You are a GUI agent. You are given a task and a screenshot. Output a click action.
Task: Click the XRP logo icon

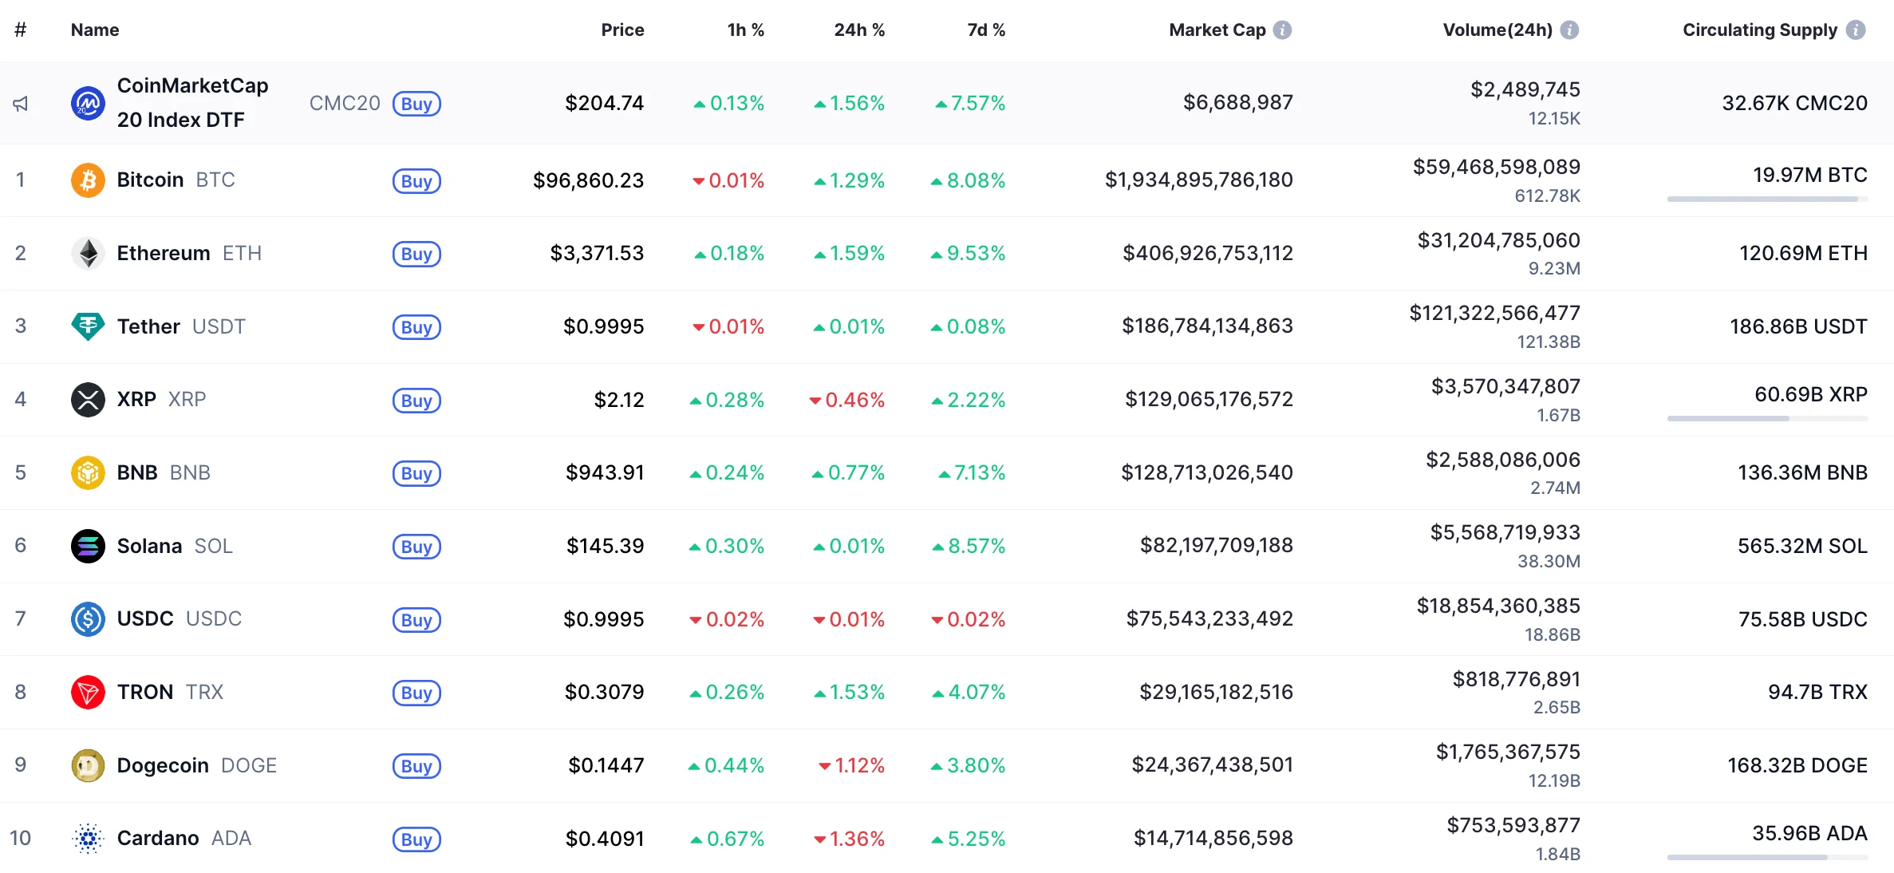tap(88, 400)
